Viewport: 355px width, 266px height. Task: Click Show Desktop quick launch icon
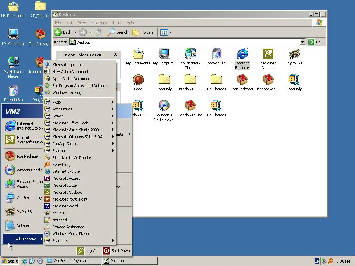pyautogui.click(x=32, y=261)
